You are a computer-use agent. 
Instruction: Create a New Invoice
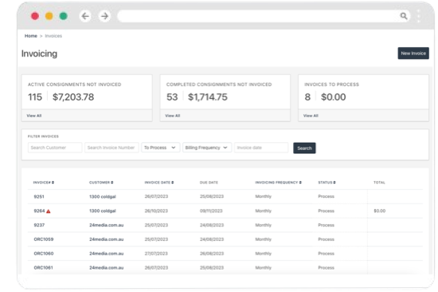pyautogui.click(x=413, y=53)
